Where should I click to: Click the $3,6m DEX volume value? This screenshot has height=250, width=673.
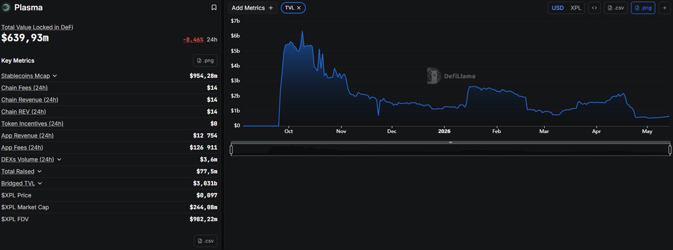point(208,159)
